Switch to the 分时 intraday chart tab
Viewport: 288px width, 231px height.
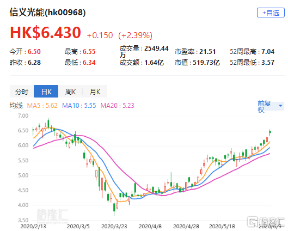(x=22, y=92)
